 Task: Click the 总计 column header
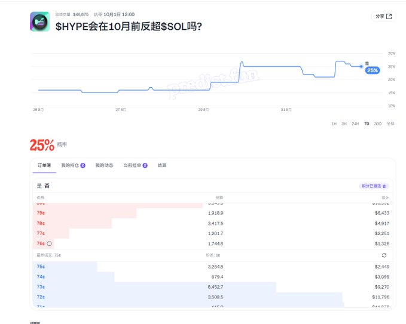pyautogui.click(x=385, y=198)
